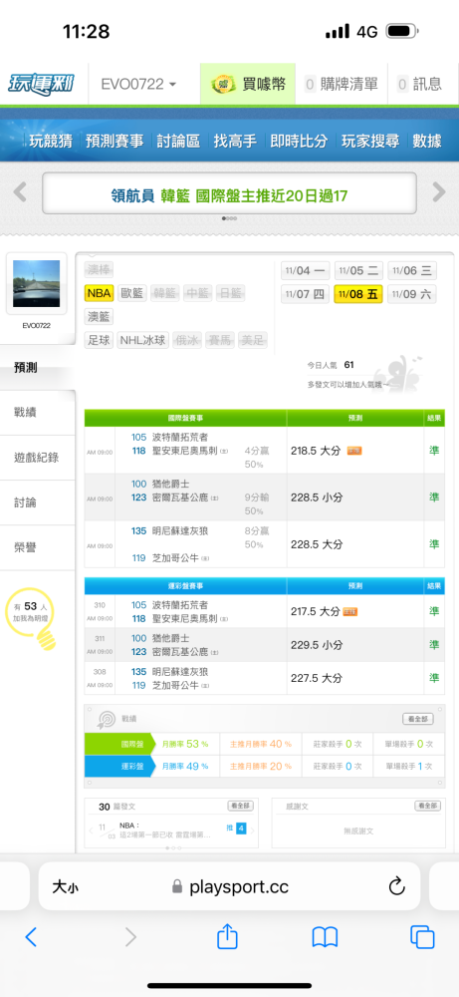
Task: Choose the 11/04 一 date
Action: click(305, 271)
